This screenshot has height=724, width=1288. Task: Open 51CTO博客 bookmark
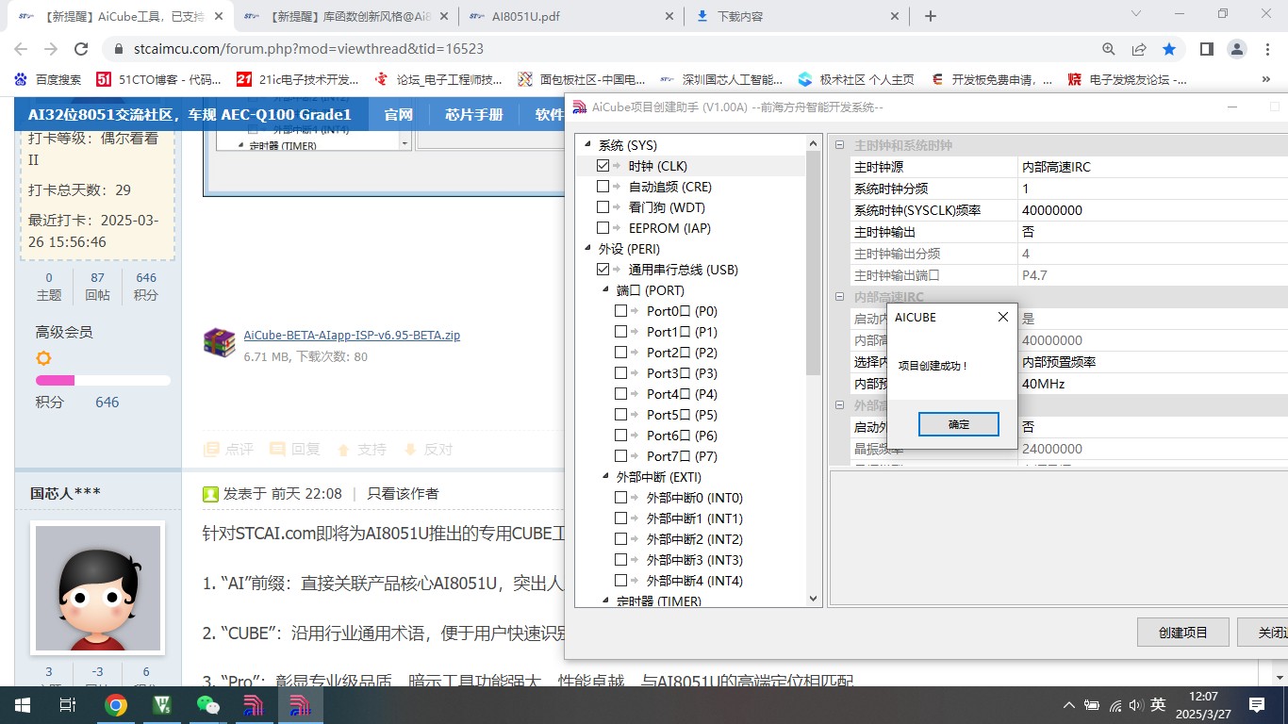pyautogui.click(x=158, y=79)
